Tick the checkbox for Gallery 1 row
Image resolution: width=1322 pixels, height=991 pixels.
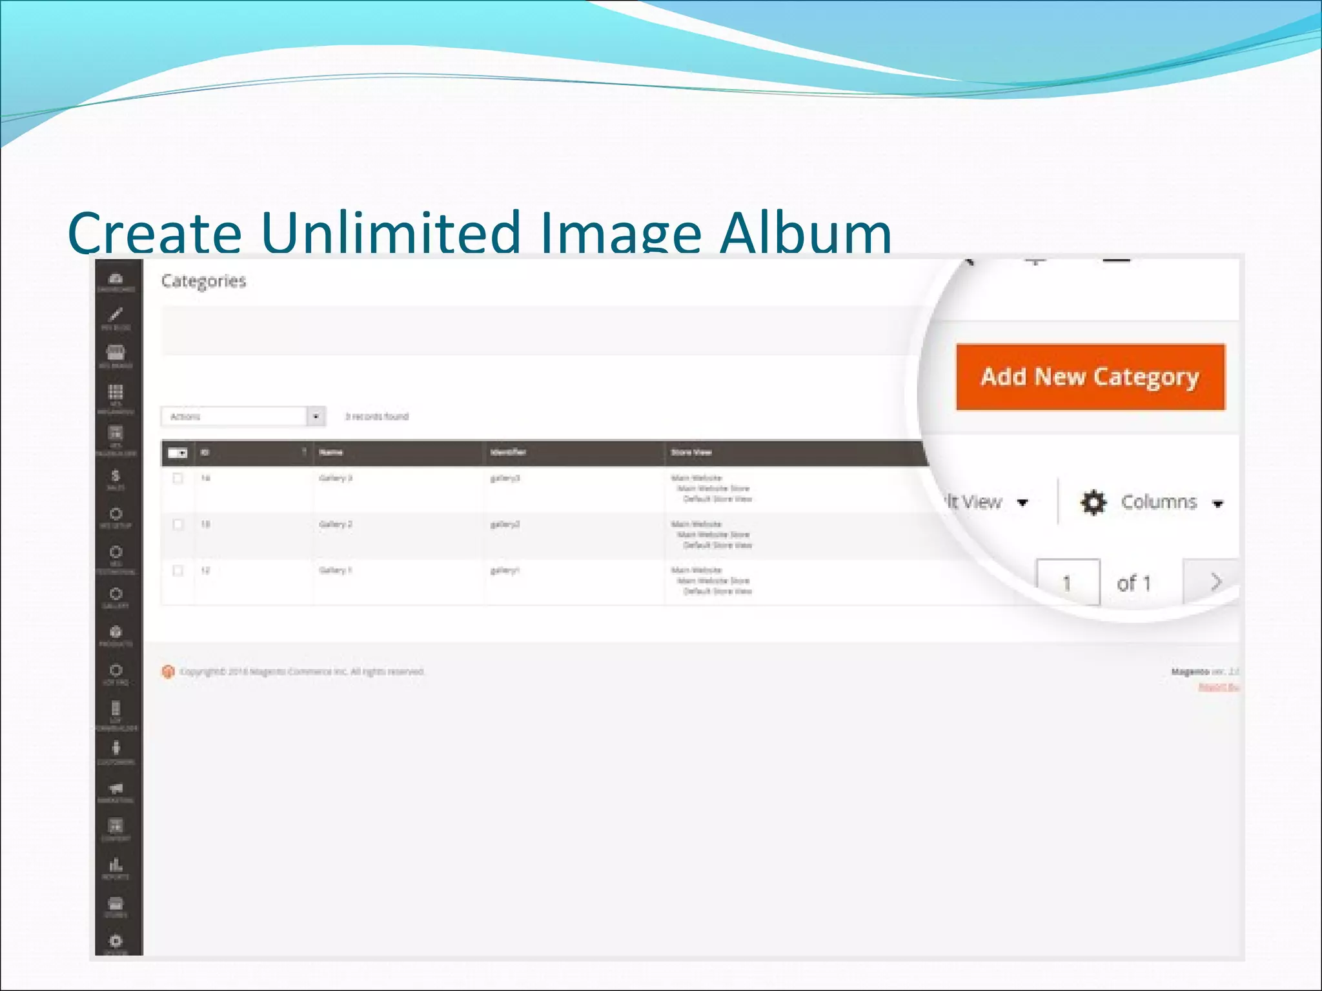point(178,570)
